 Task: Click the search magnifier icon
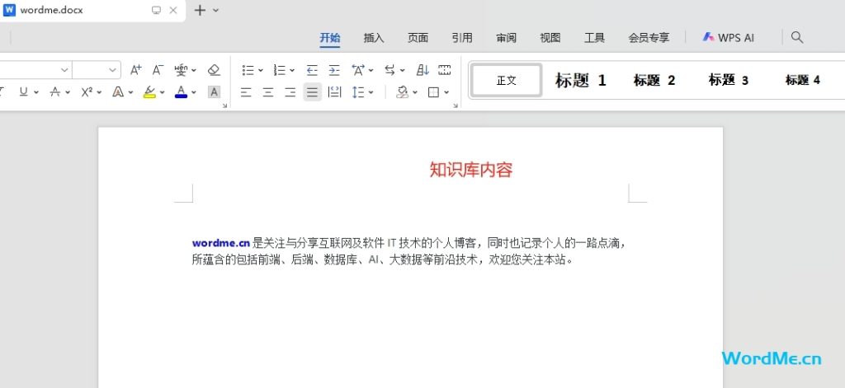(797, 37)
